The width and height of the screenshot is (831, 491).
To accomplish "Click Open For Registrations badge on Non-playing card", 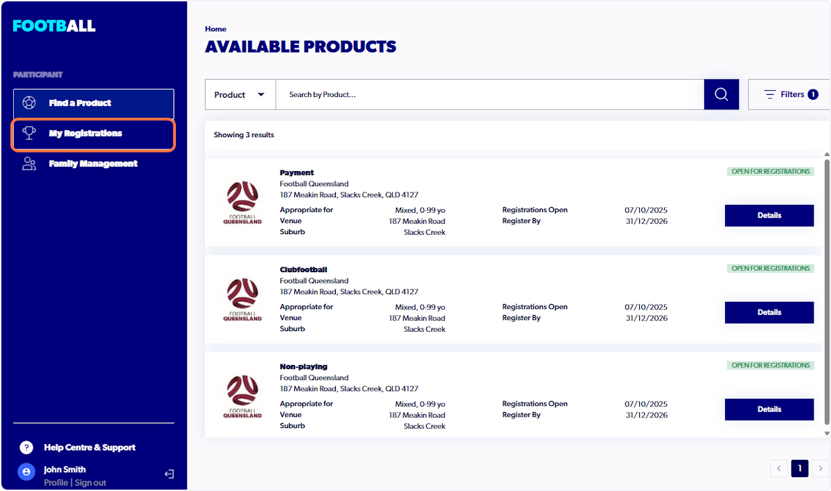I will [x=771, y=365].
